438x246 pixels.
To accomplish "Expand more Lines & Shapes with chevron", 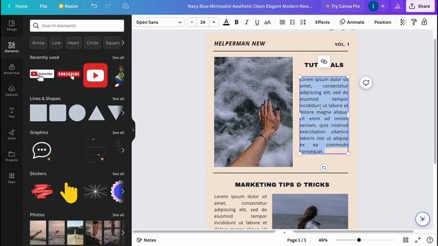I will click(x=123, y=113).
